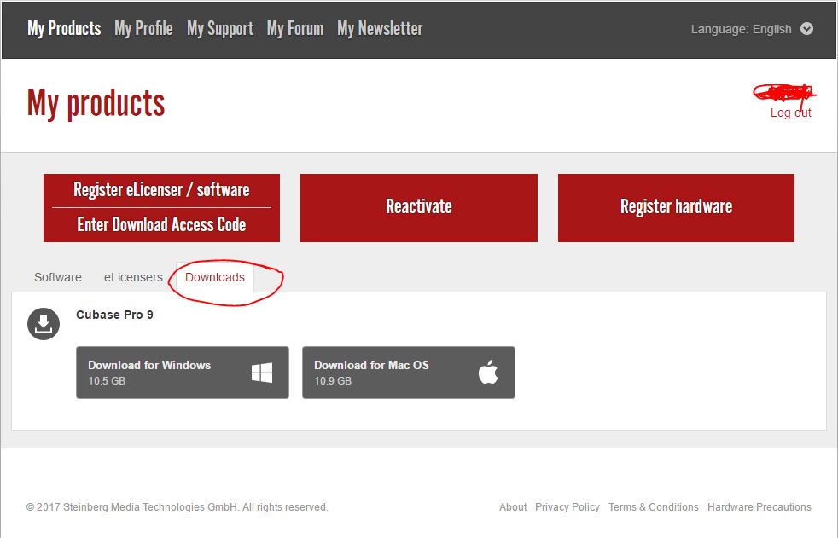Open the Privacy Policy link

pyautogui.click(x=567, y=507)
